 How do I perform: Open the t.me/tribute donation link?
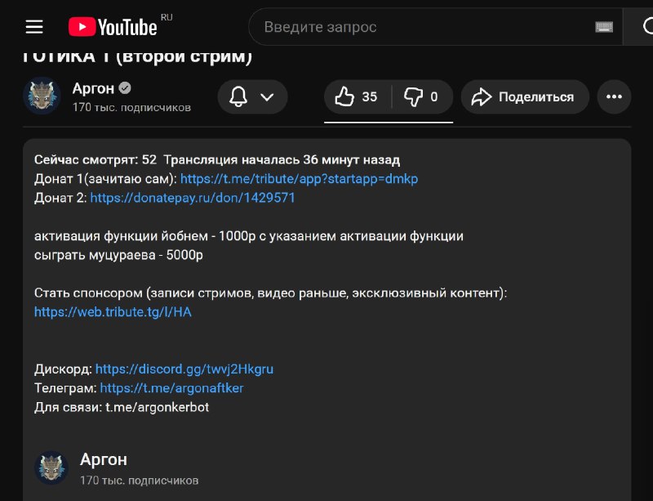(299, 178)
